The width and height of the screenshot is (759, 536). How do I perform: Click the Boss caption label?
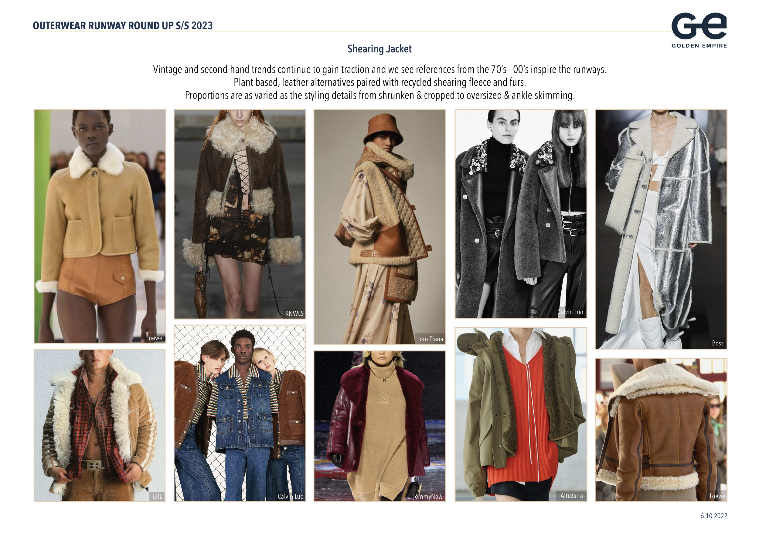pos(717,343)
